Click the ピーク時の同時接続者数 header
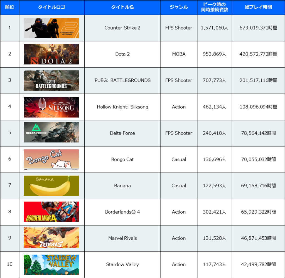This screenshot has height=278, width=285. pos(214,7)
